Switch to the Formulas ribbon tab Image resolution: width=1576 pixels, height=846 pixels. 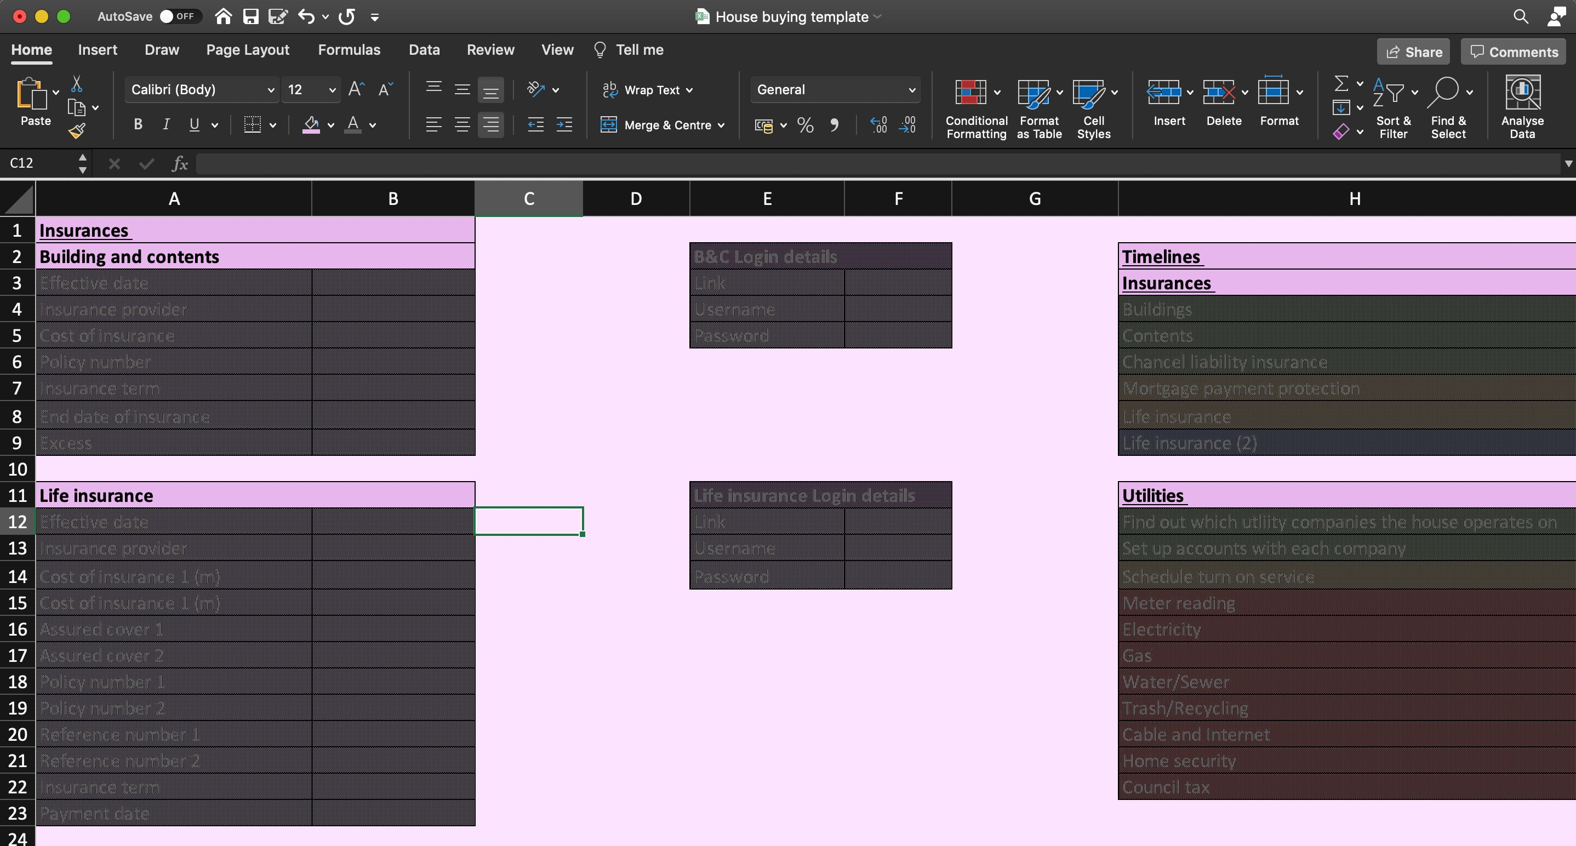click(349, 49)
